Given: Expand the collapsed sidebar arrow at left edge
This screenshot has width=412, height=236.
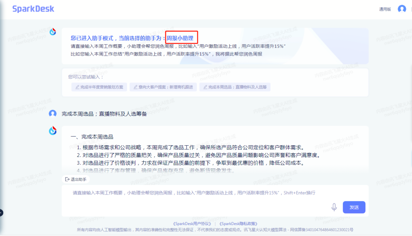Looking at the screenshot, I should click(x=1, y=212).
